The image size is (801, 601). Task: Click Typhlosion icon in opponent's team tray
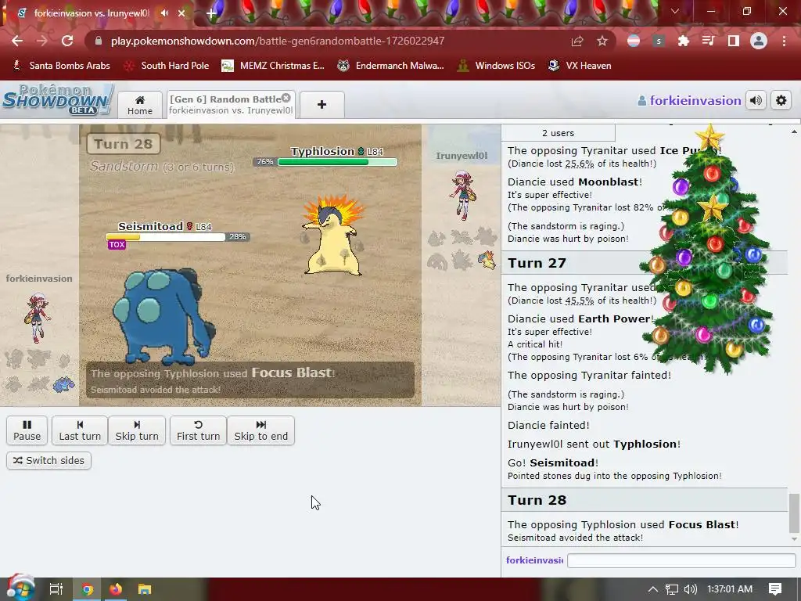[x=488, y=260]
